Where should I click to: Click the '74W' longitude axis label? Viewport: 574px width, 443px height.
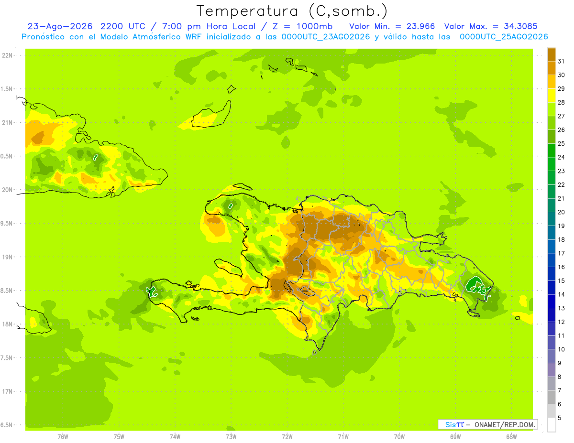(175, 436)
